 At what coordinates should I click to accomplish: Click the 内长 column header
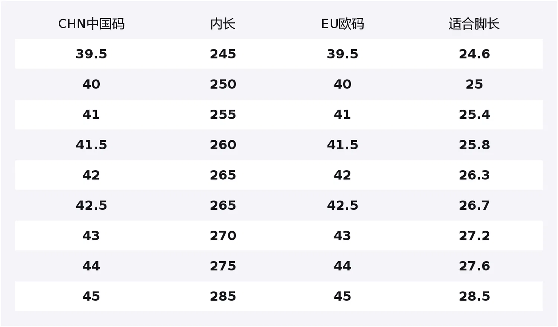point(223,24)
